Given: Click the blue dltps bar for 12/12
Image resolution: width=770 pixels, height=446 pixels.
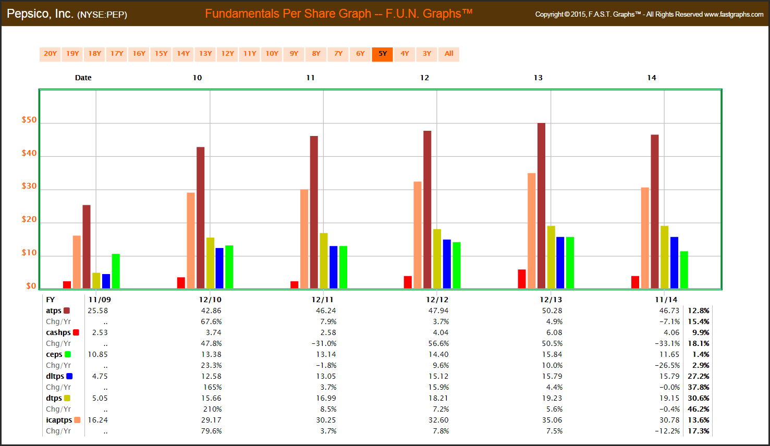Looking at the screenshot, I should click(447, 264).
